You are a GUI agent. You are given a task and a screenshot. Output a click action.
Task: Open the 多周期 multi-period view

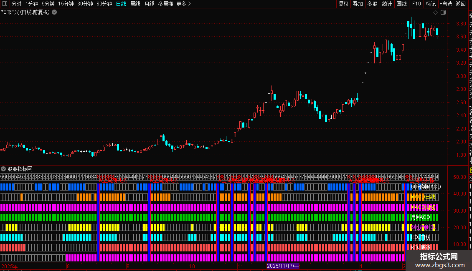click(165, 4)
